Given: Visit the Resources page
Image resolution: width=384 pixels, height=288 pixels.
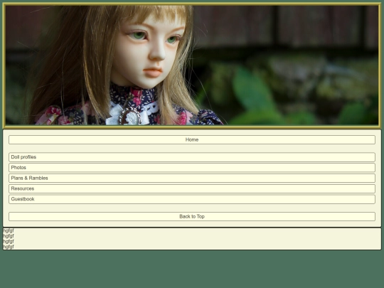Looking at the screenshot, I should [x=192, y=189].
